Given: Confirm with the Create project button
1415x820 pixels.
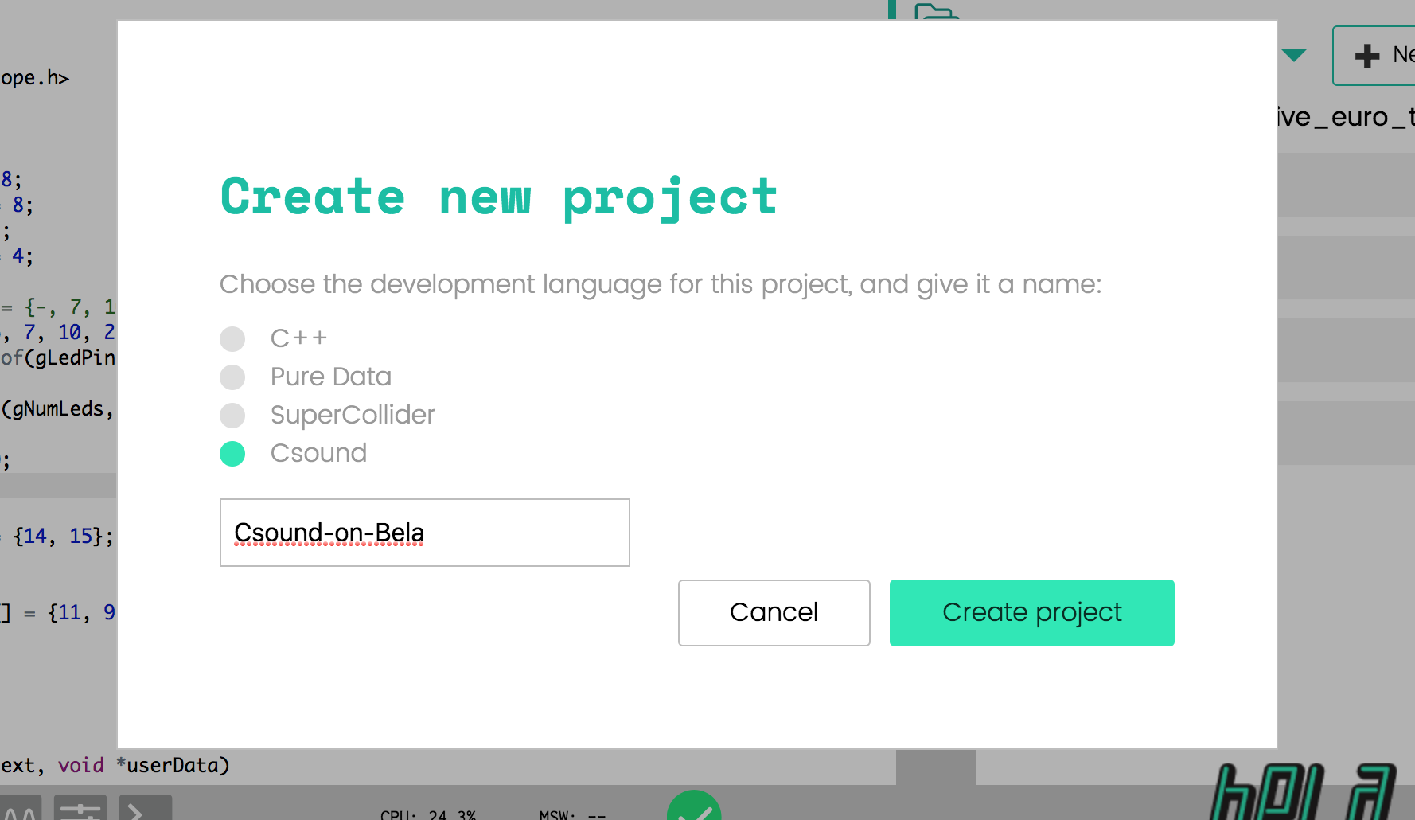Looking at the screenshot, I should [1032, 613].
